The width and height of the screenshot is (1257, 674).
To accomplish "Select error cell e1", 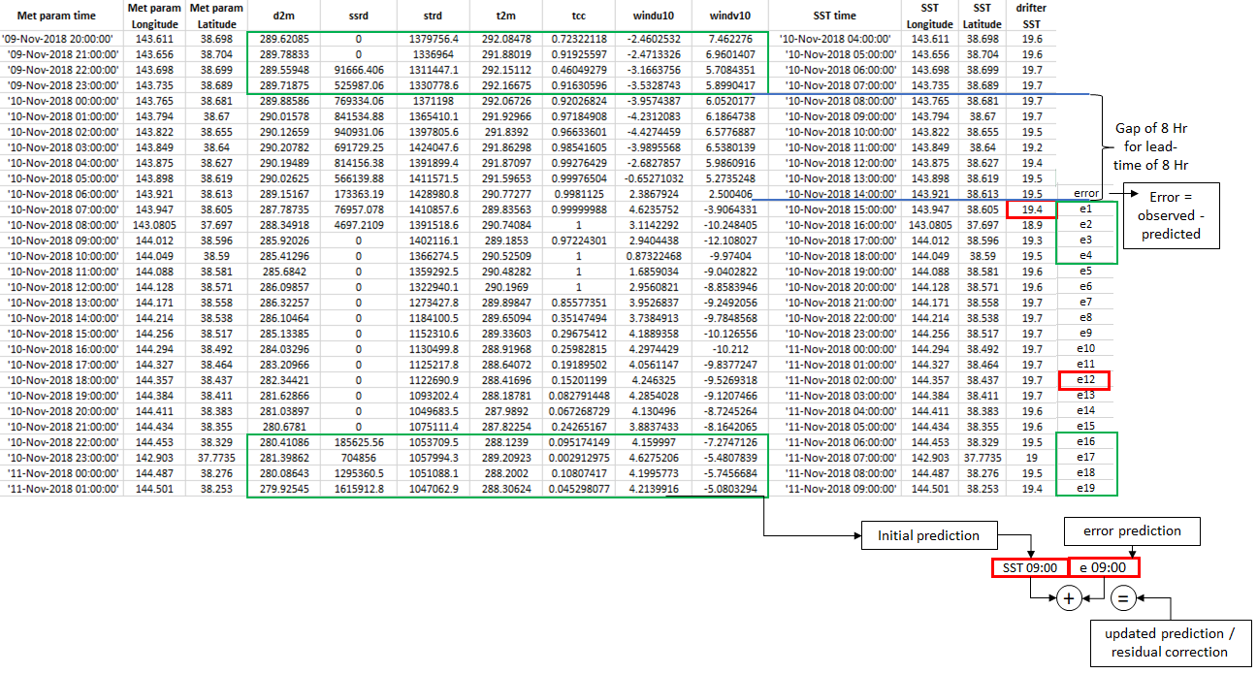I will click(x=1085, y=209).
